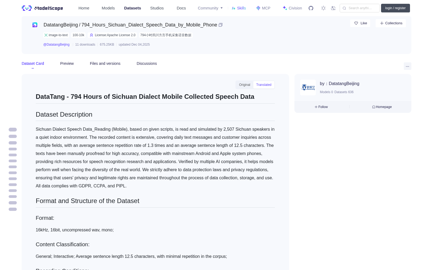The height and width of the screenshot is (270, 433).
Task: Click the 100-10k size tag
Action: (78, 35)
